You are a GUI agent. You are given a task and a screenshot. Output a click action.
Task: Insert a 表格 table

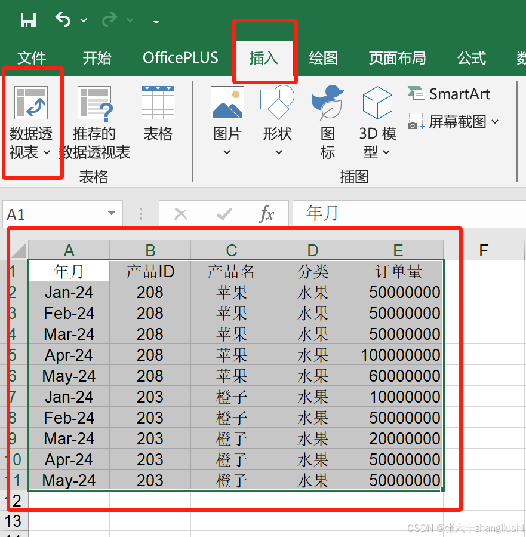158,113
